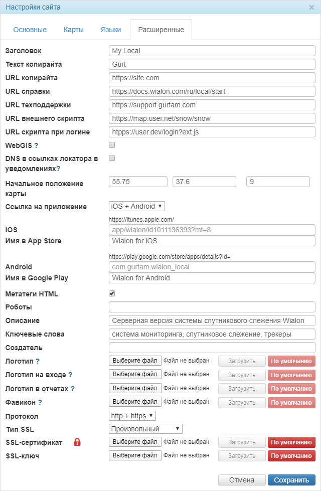Click the help icon after DNS notifications label
The height and width of the screenshot is (491, 321).
coord(58,169)
